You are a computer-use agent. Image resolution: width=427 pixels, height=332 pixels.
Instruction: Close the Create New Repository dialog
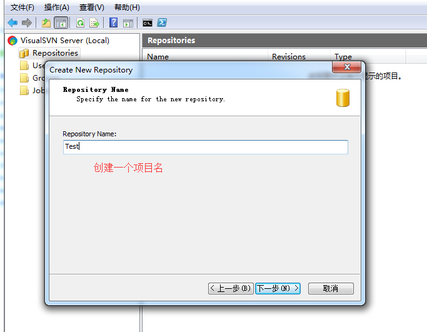[x=347, y=67]
